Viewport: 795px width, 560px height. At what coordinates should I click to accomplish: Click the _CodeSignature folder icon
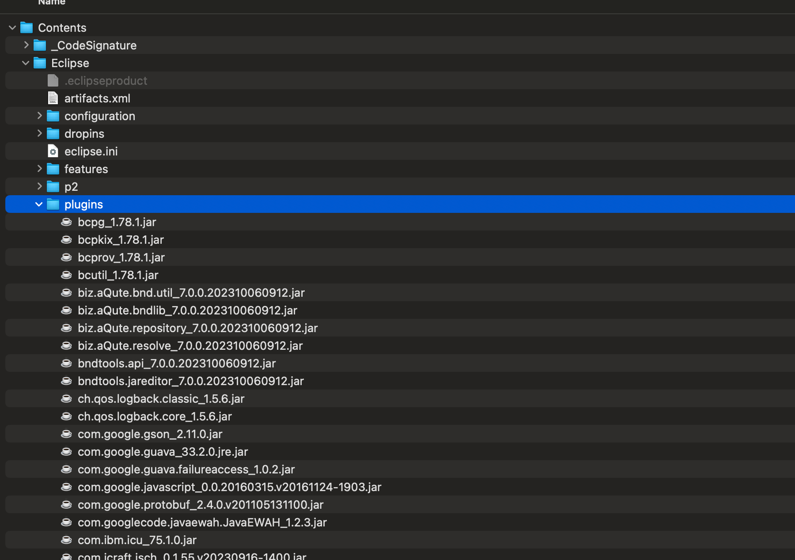pos(40,45)
